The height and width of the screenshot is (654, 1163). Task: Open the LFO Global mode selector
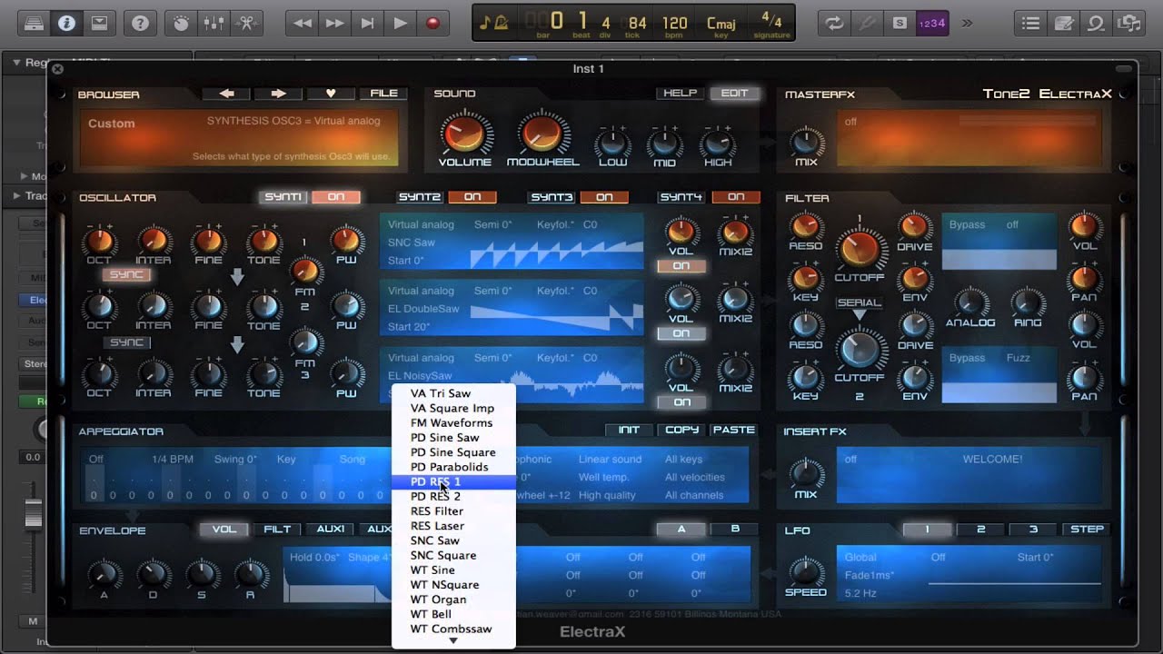[x=860, y=557]
